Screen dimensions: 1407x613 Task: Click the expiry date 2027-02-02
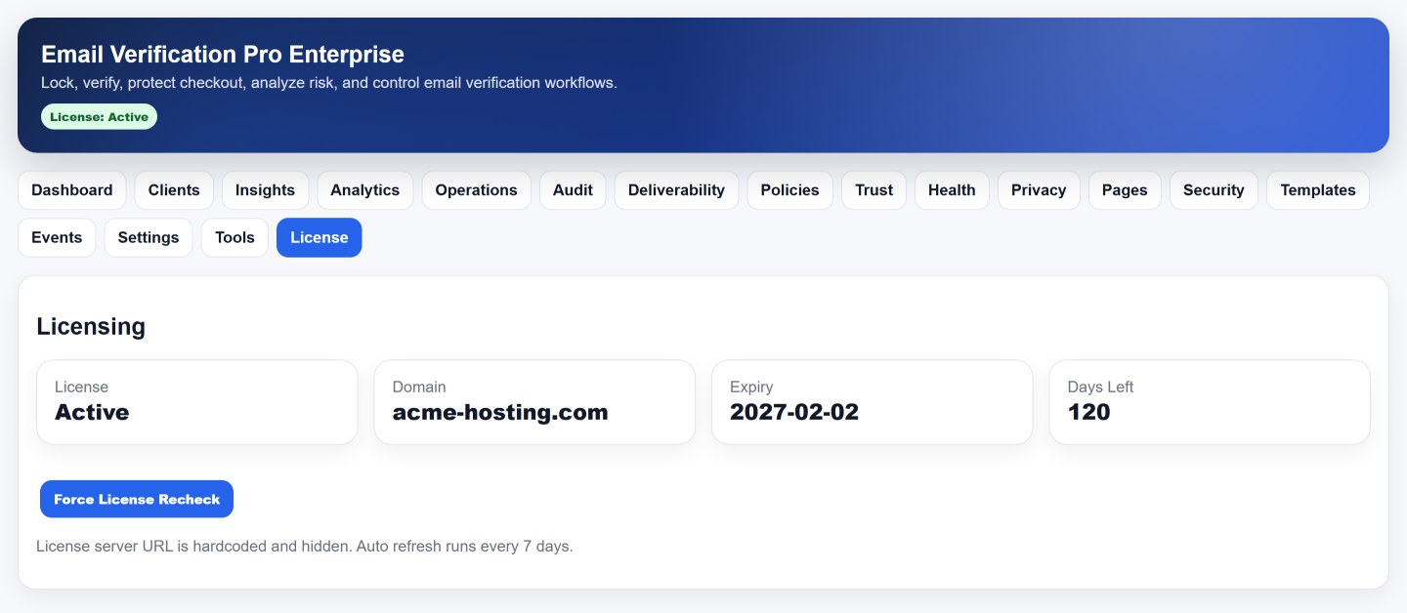[794, 412]
